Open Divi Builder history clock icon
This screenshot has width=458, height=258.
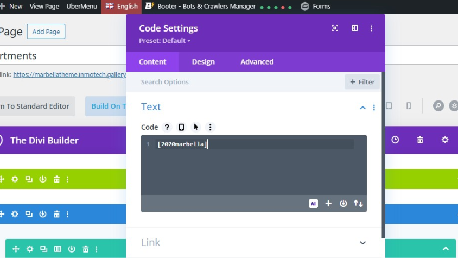pyautogui.click(x=395, y=140)
